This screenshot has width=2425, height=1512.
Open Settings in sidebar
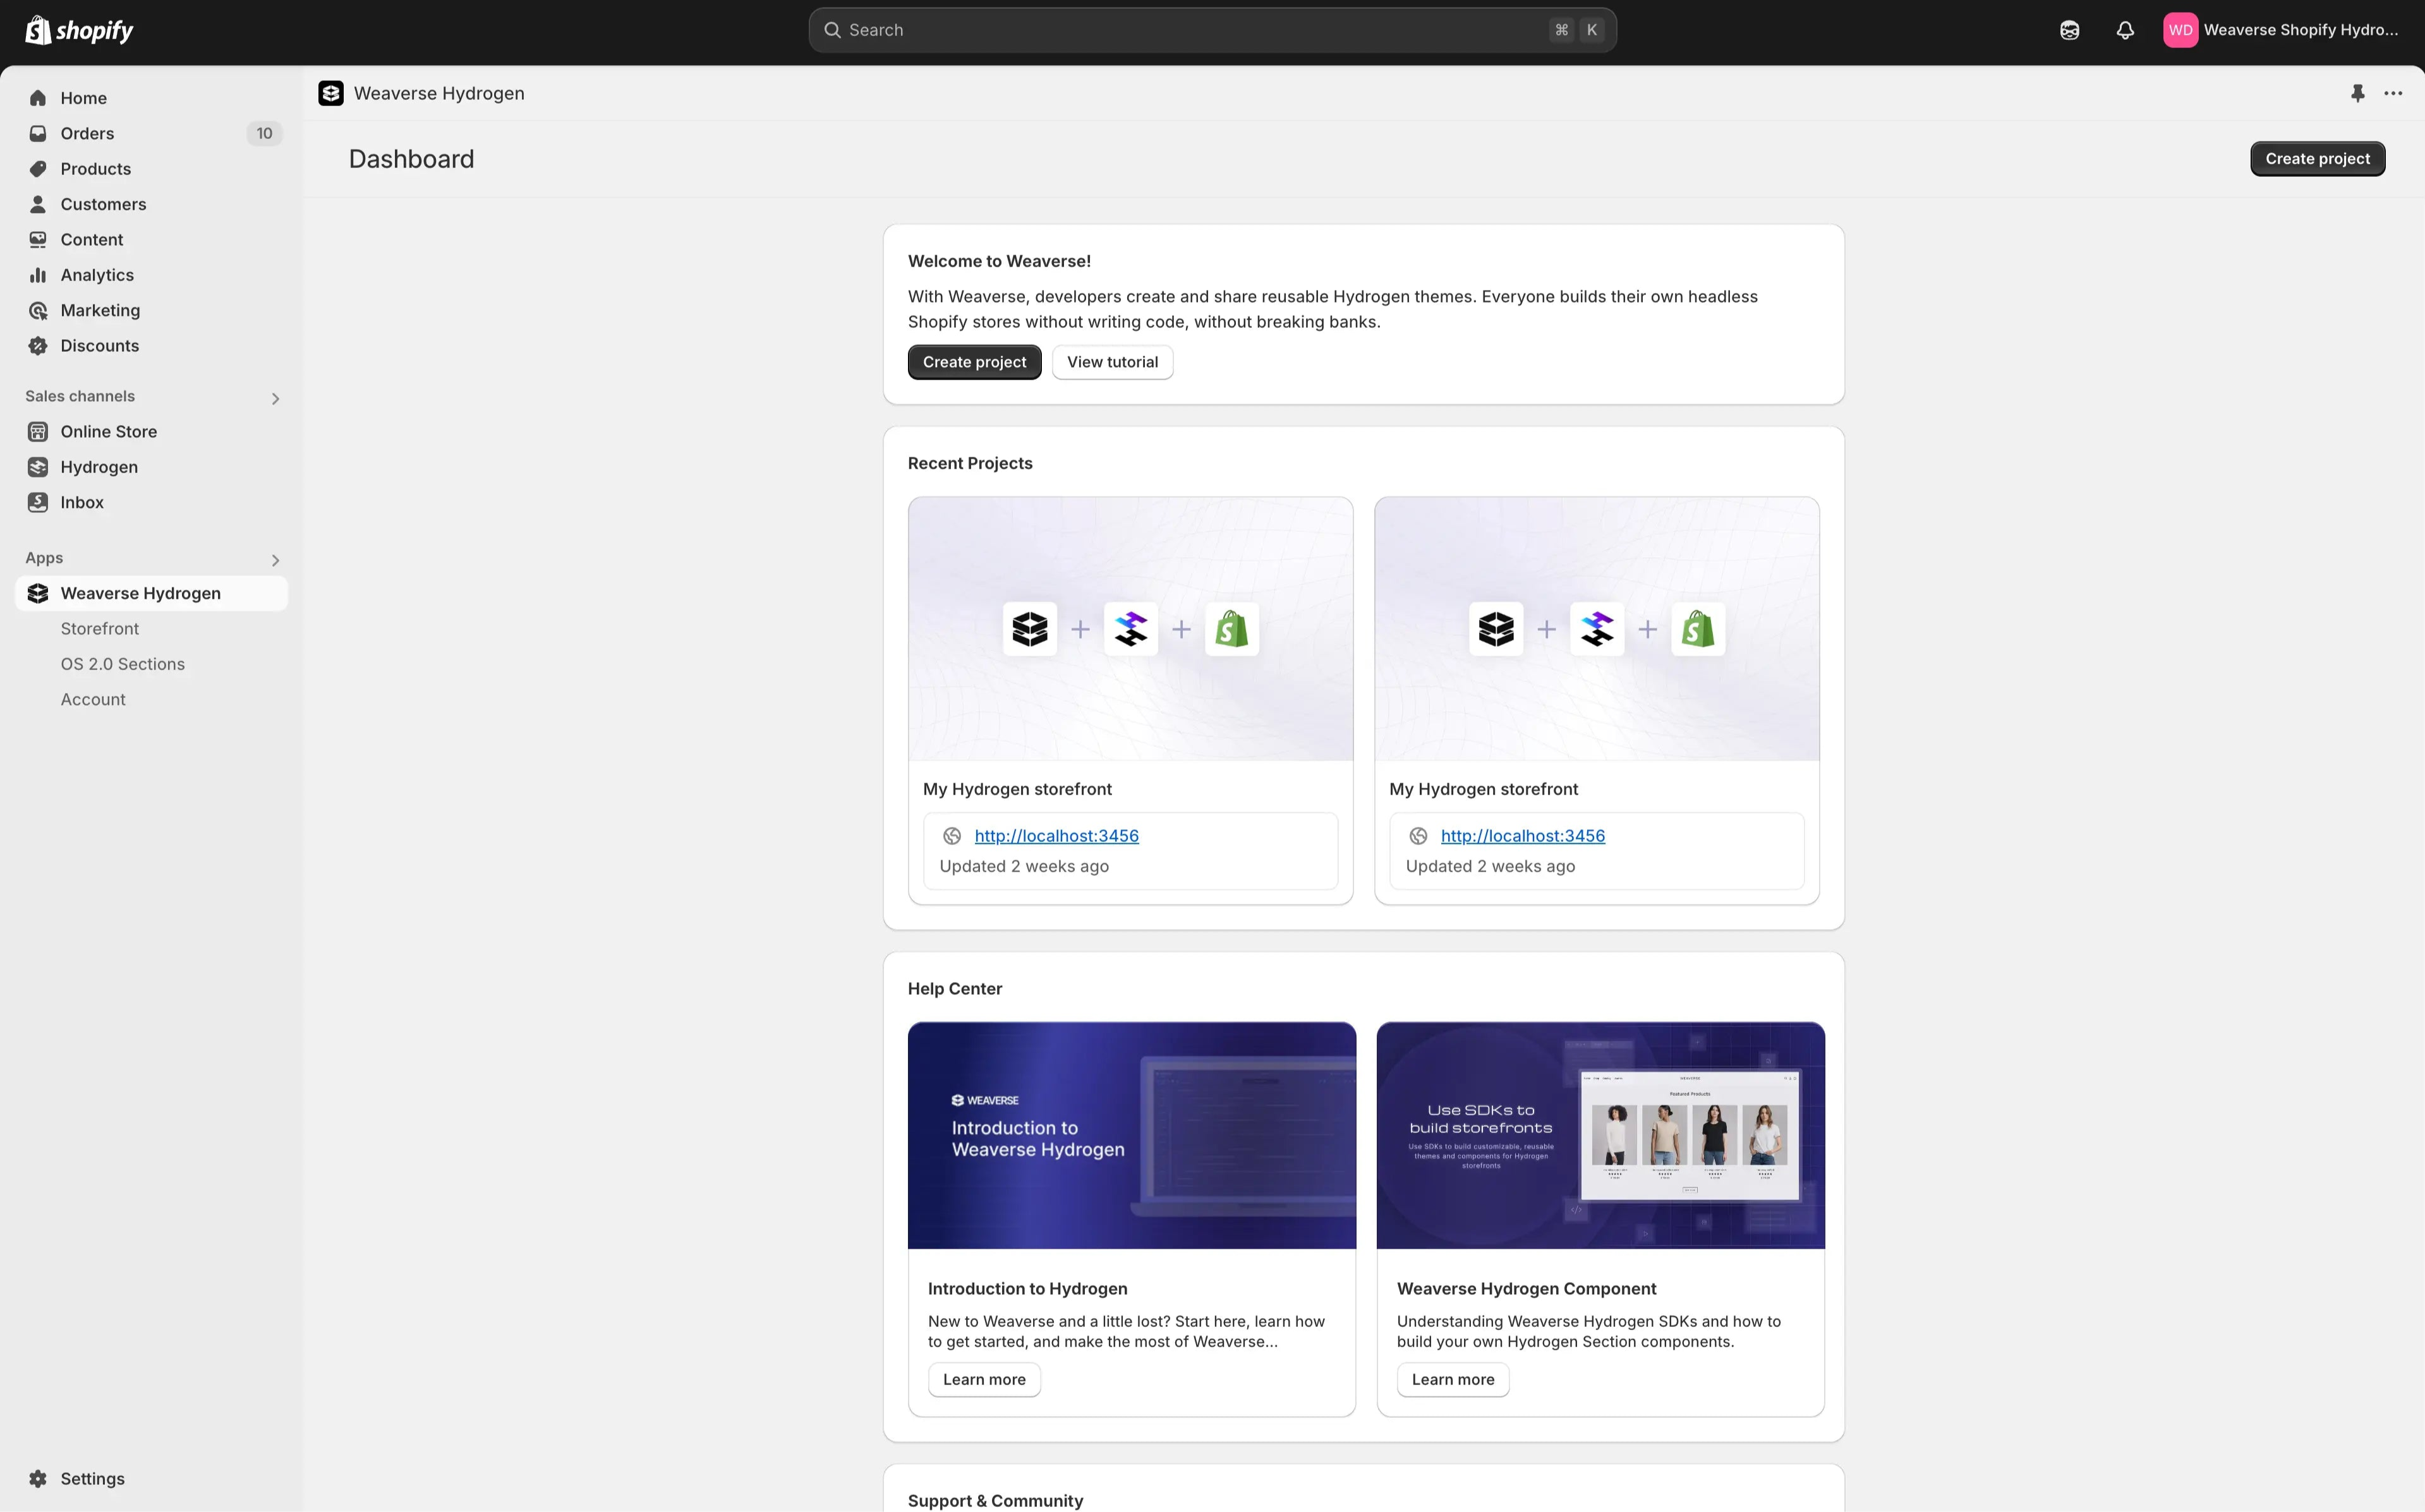pos(152,1478)
